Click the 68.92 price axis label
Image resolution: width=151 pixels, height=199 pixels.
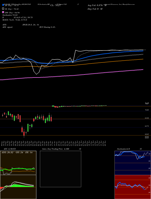click(x=147, y=118)
